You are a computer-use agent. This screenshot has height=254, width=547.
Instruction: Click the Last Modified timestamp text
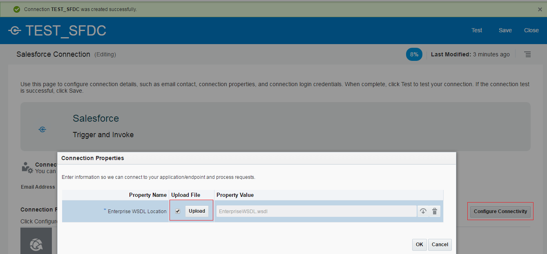click(x=470, y=54)
